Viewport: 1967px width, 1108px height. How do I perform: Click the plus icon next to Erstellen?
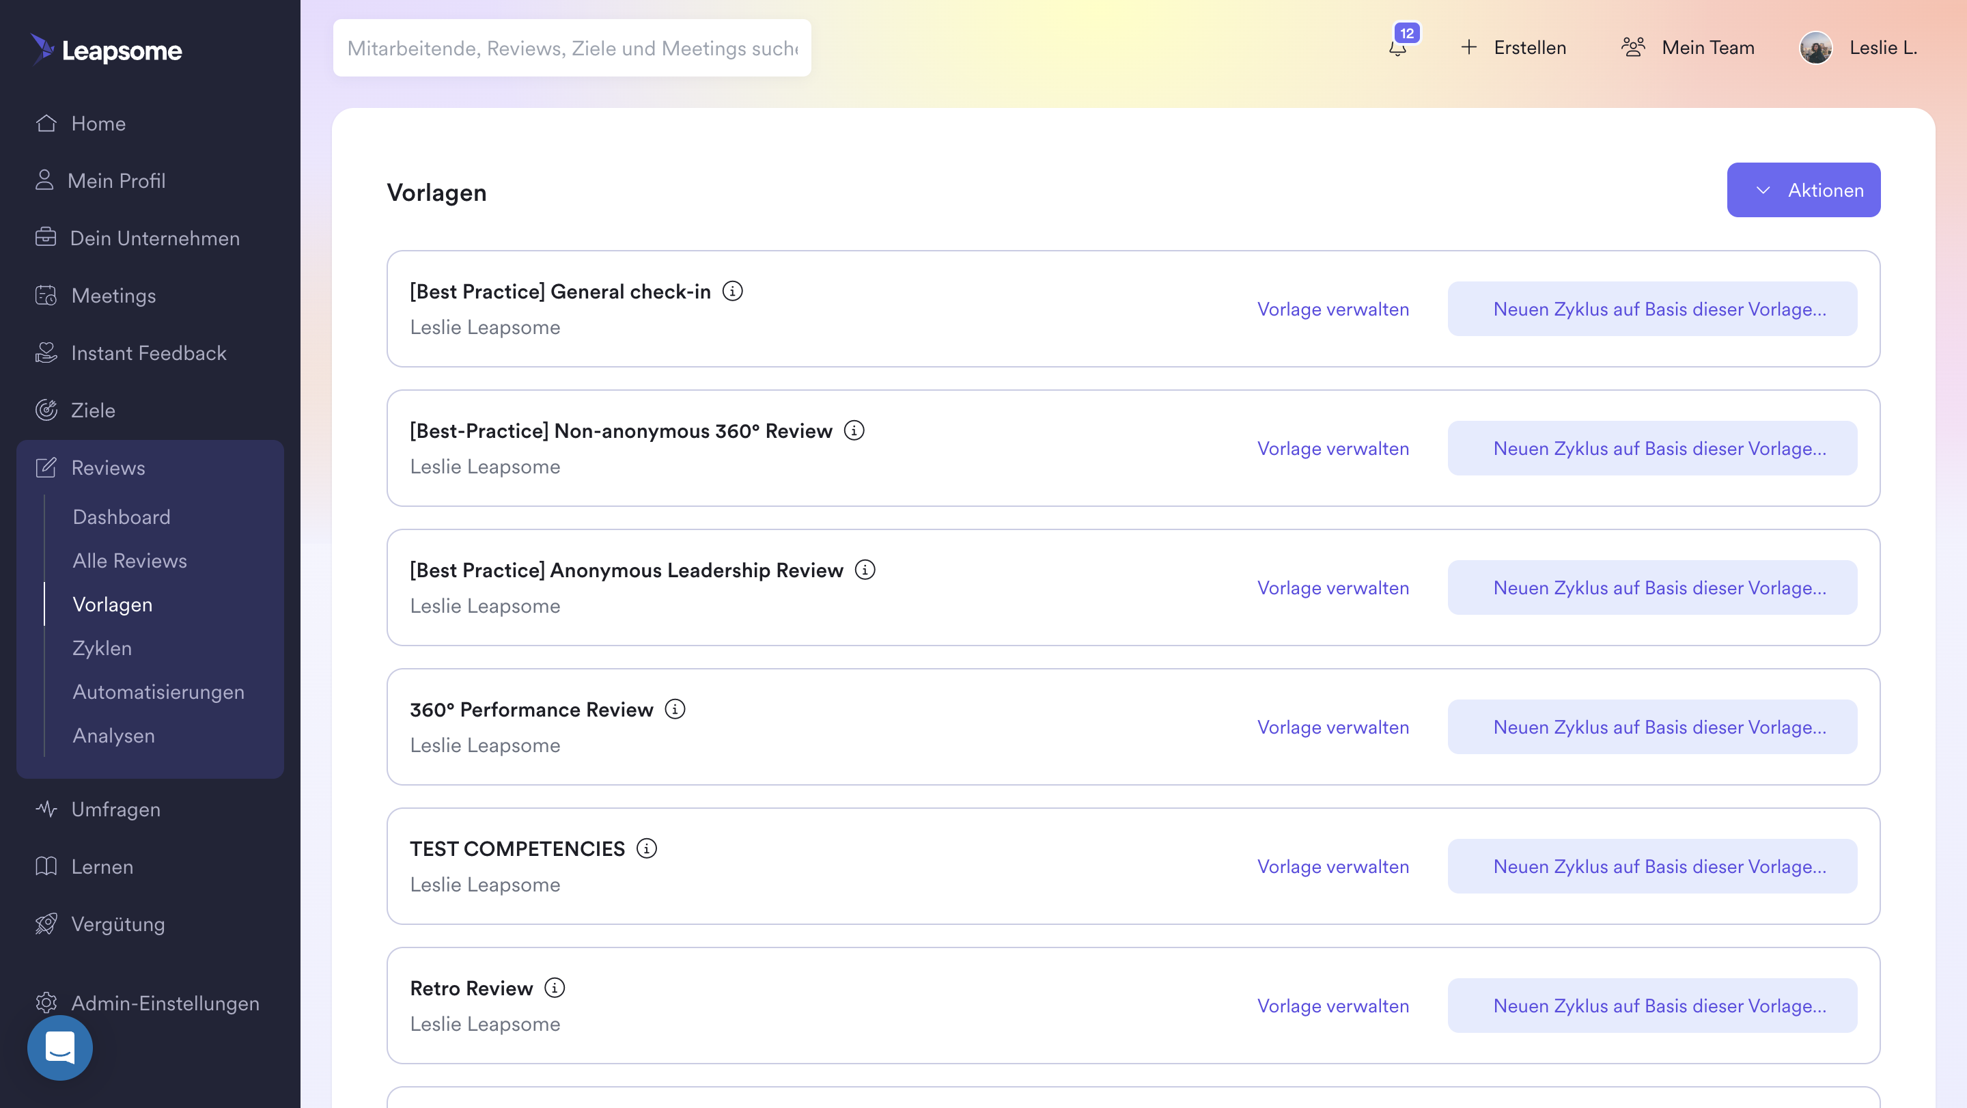[1468, 47]
